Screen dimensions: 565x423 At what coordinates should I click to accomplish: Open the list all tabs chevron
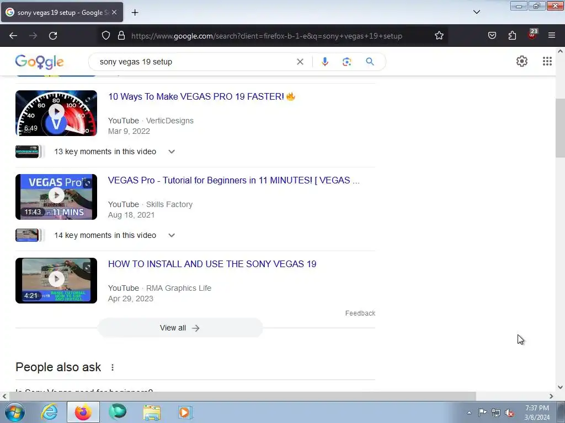click(x=476, y=12)
